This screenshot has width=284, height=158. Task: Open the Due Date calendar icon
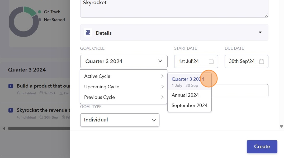(x=261, y=62)
